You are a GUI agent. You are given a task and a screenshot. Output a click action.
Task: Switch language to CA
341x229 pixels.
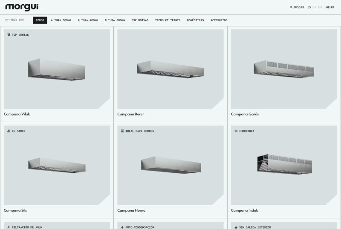(314, 7)
